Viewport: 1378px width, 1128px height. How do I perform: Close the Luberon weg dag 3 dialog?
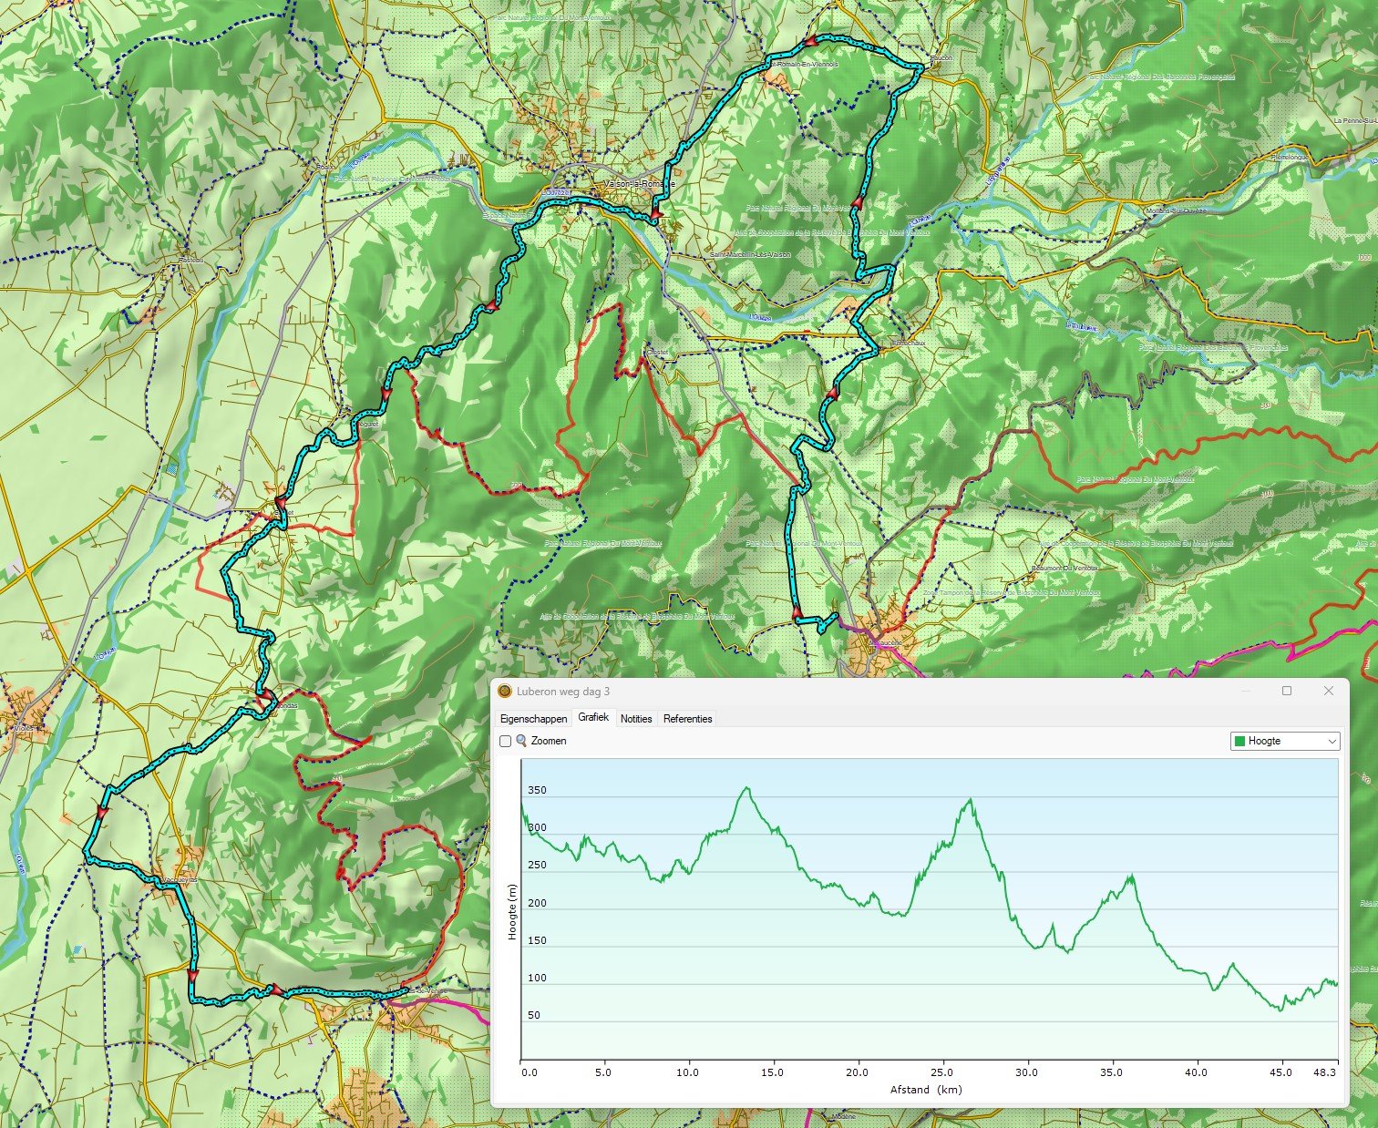(1328, 691)
